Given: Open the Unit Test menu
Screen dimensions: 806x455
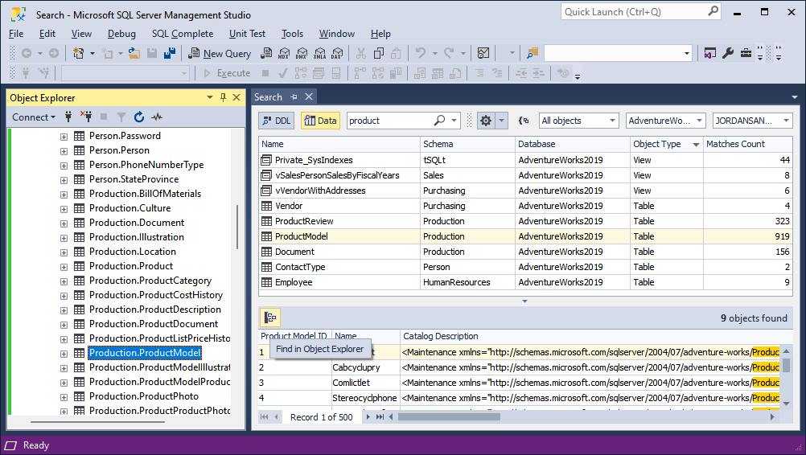Looking at the screenshot, I should (x=247, y=34).
